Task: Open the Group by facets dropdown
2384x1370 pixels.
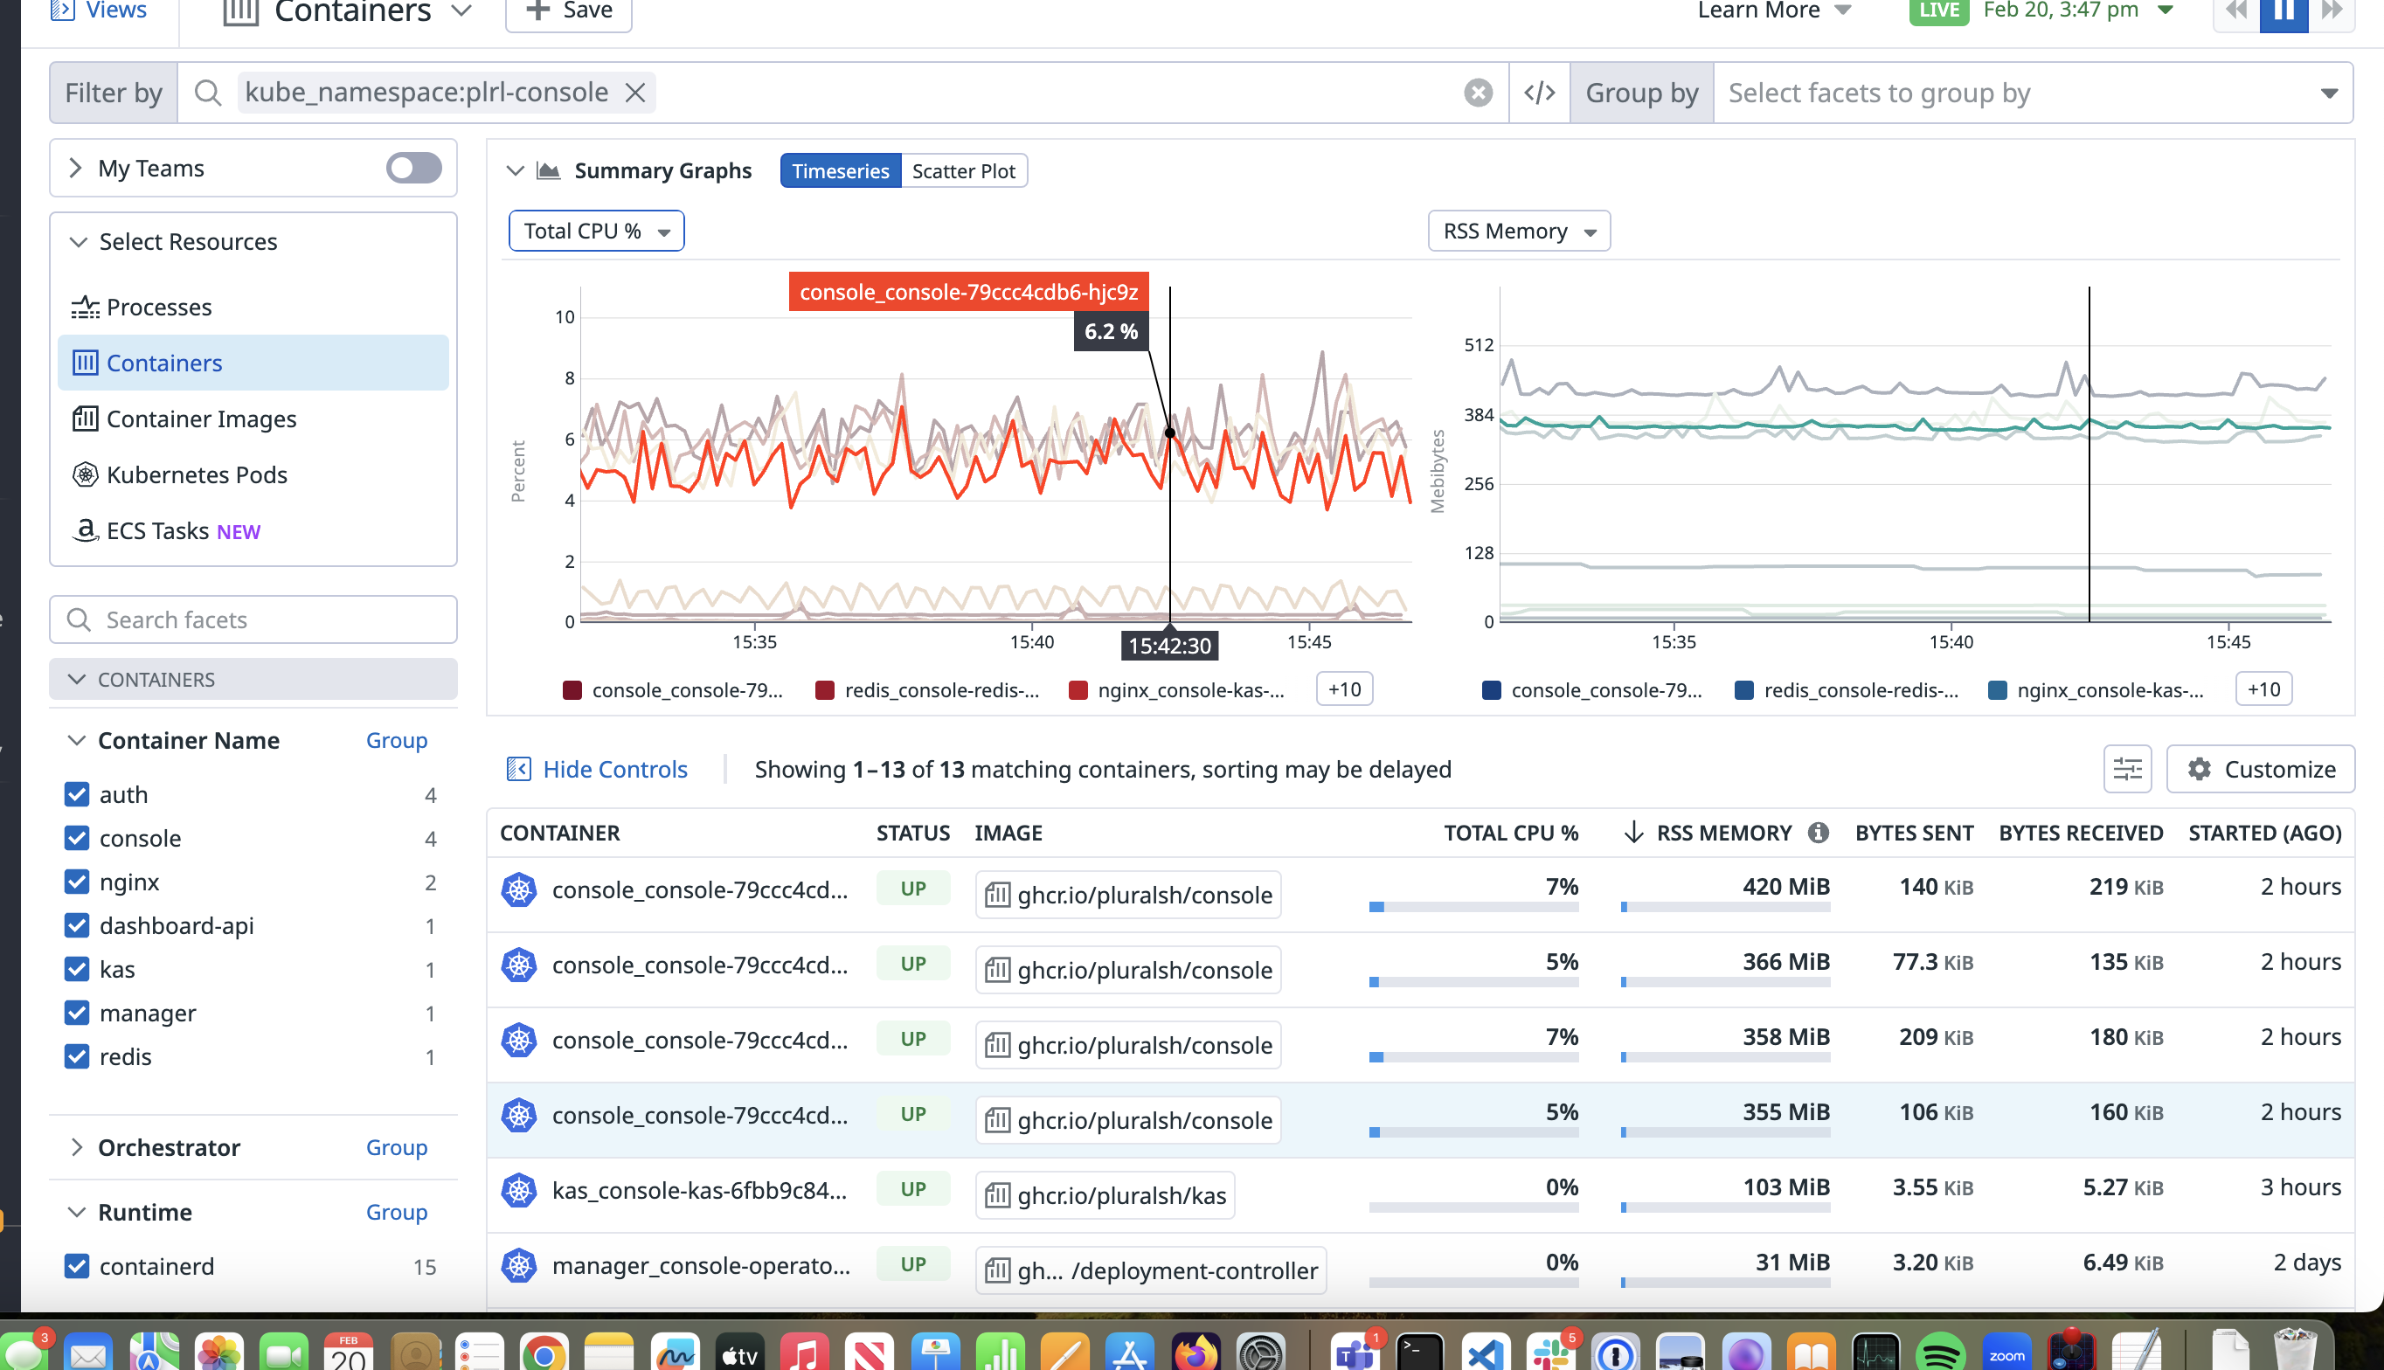Action: point(2033,93)
